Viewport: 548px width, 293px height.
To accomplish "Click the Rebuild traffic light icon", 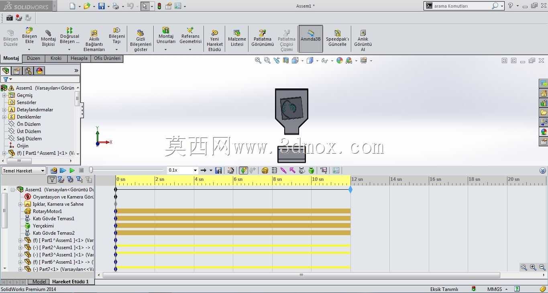I will tap(159, 6).
